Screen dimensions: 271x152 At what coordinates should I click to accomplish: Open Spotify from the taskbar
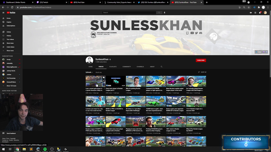45,149
